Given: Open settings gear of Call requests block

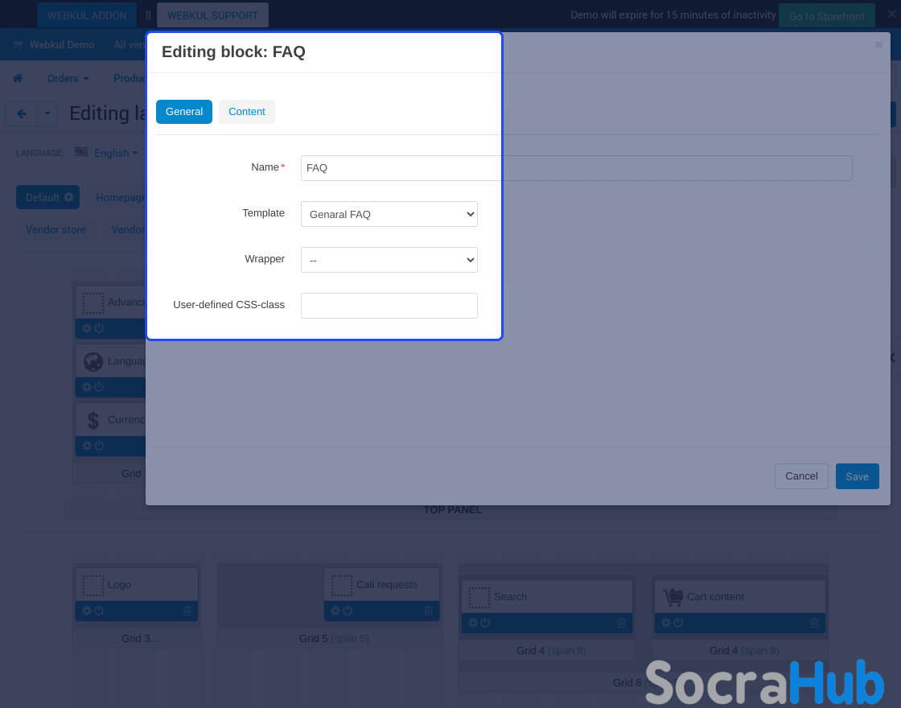Looking at the screenshot, I should [335, 611].
